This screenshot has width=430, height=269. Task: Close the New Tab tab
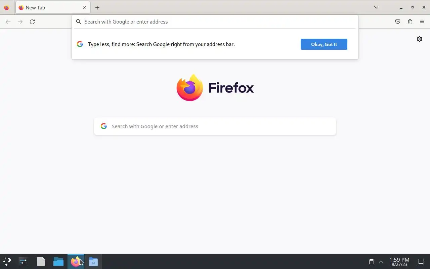[x=85, y=7]
